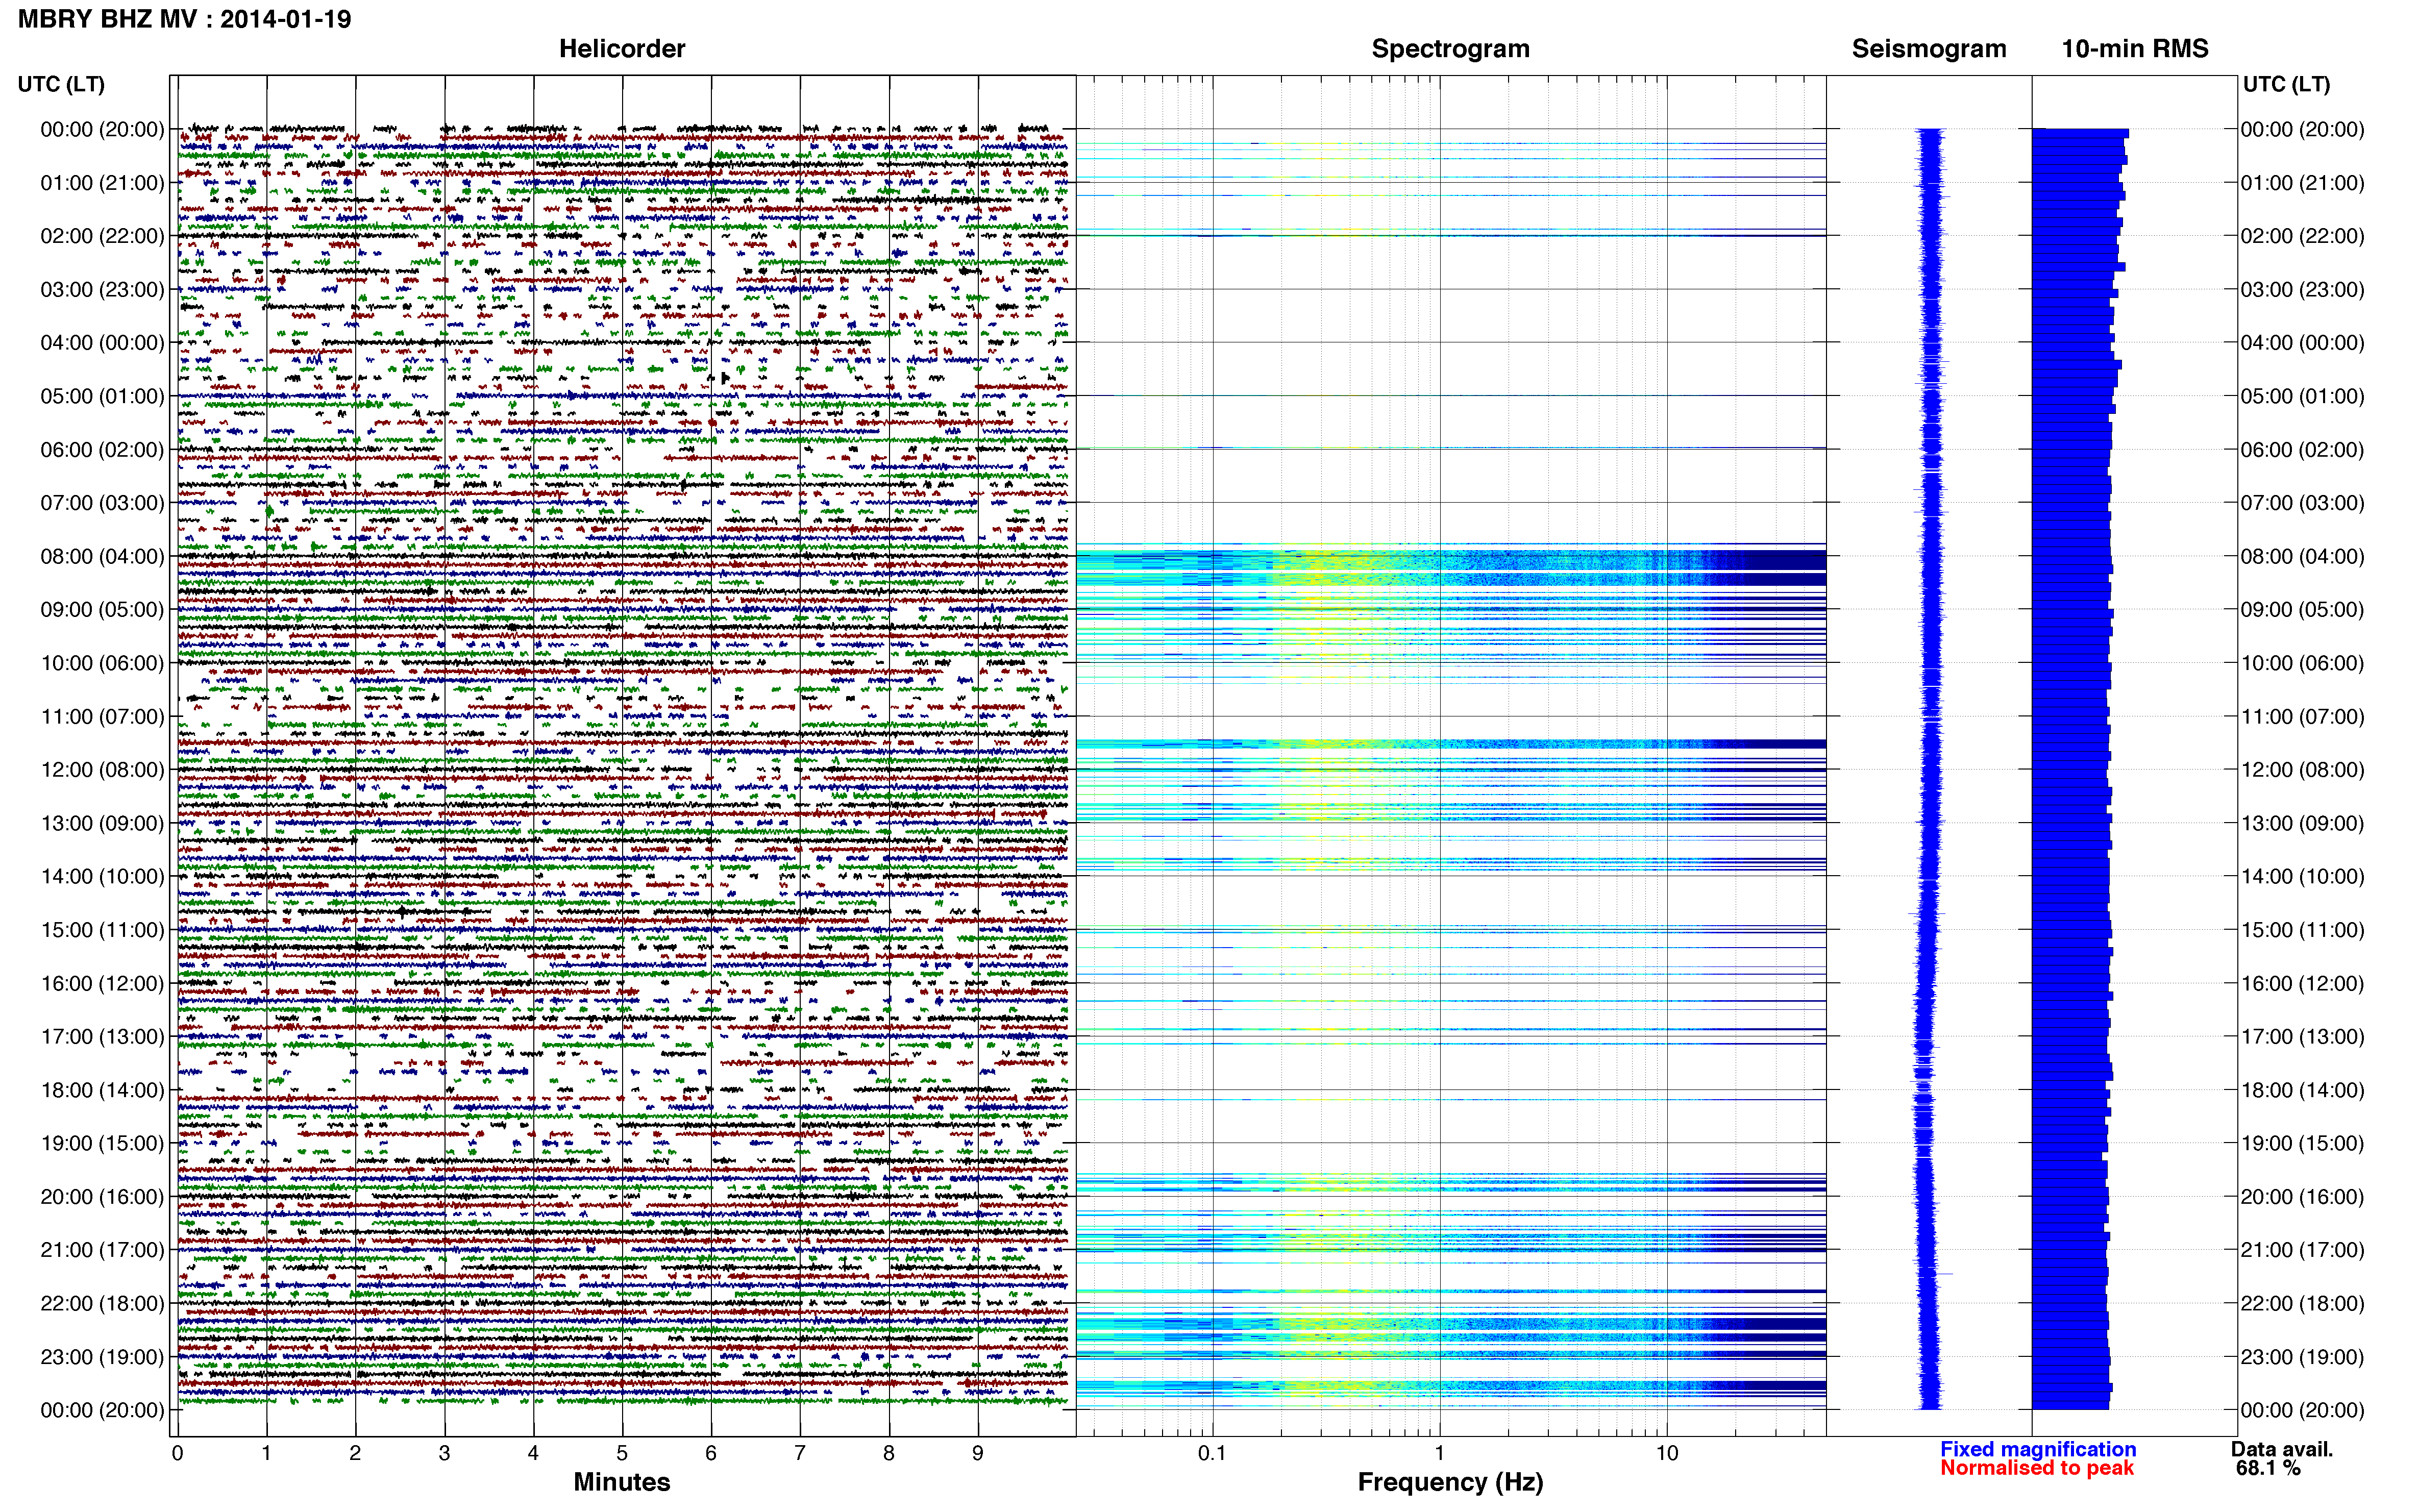Click 08:00 (04:00) label beside the Helicorder
Viewport: 2419px width, 1512px height.
(x=102, y=556)
